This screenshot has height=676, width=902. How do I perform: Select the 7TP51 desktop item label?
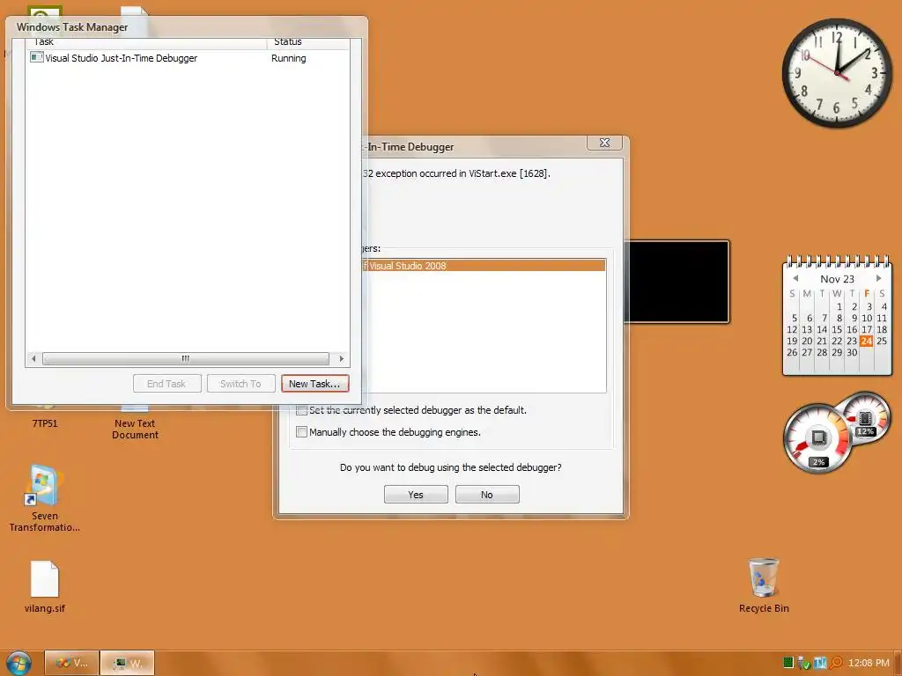[45, 423]
